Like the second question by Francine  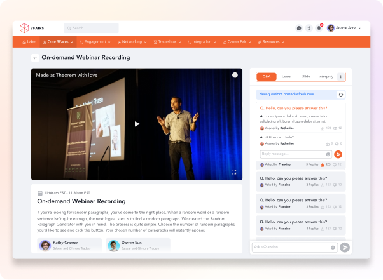click(323, 185)
